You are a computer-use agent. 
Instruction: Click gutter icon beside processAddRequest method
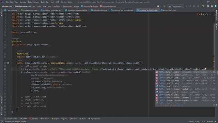(8, 63)
